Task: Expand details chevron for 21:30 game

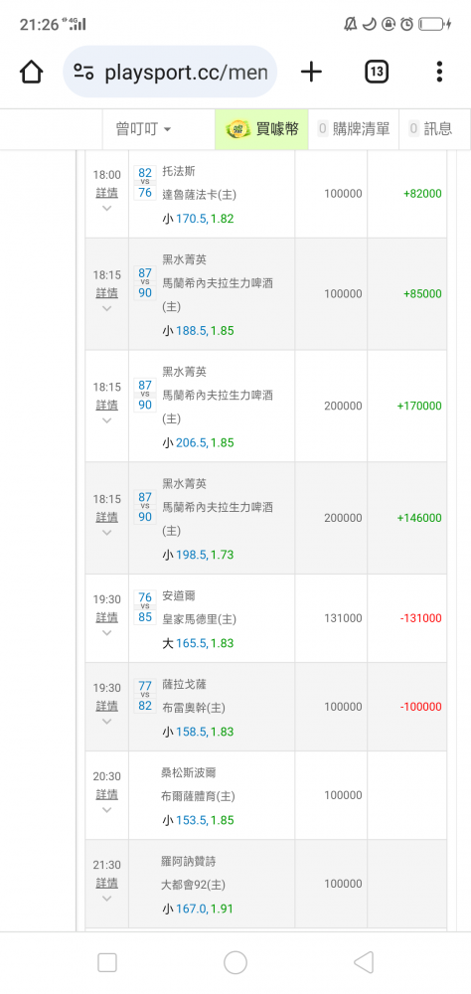Action: [106, 899]
